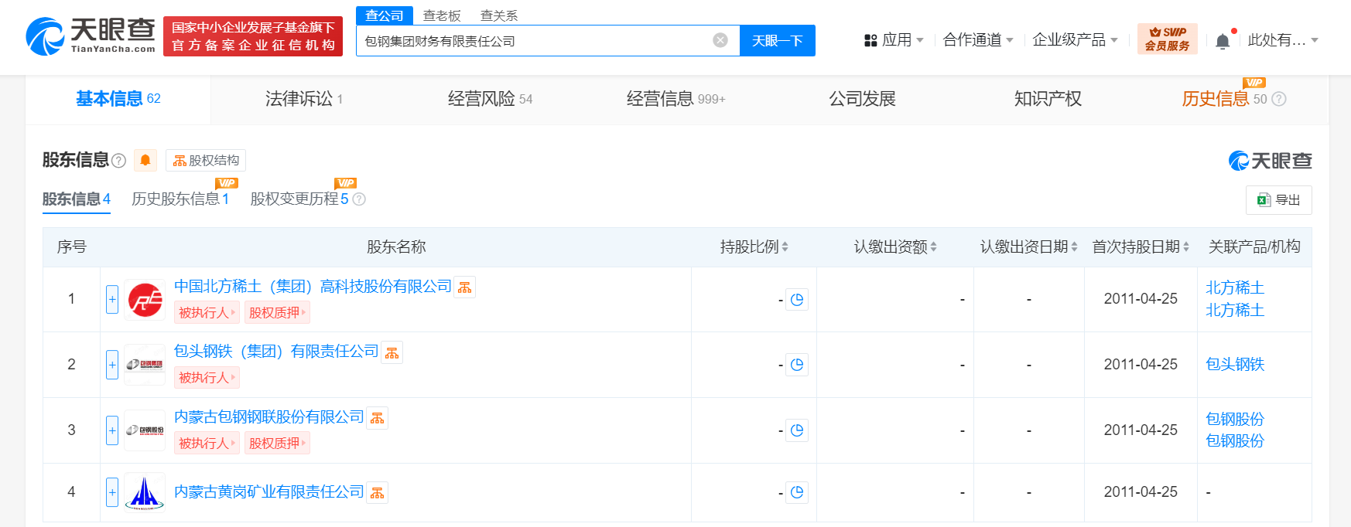Click the notification bell in top header
Image resolution: width=1351 pixels, height=527 pixels.
coord(1223,41)
